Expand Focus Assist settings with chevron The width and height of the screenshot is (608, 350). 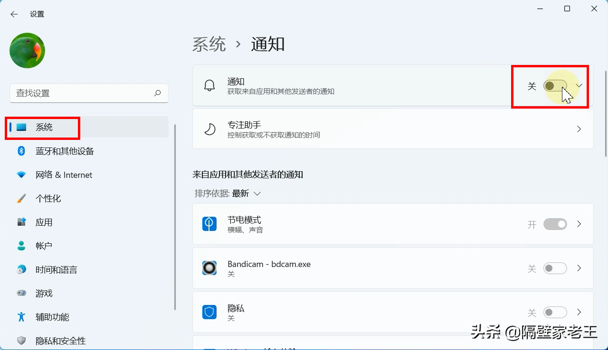click(x=579, y=129)
